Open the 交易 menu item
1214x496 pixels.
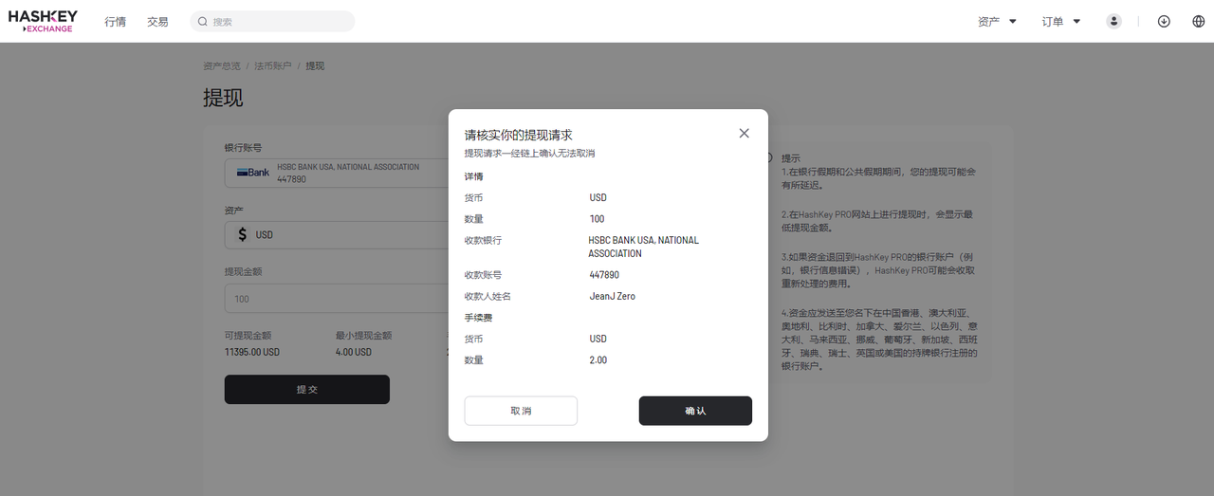coord(157,21)
